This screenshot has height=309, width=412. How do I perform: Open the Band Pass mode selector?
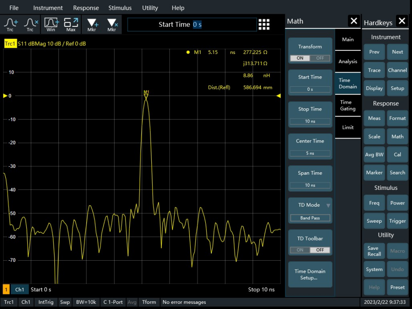coord(310,218)
